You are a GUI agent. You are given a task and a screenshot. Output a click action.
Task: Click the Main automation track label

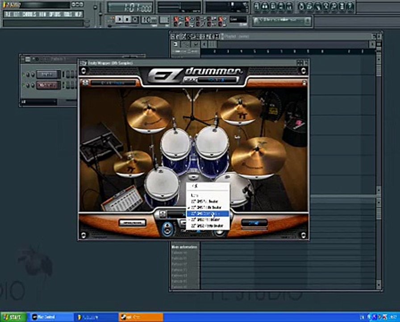(185, 247)
